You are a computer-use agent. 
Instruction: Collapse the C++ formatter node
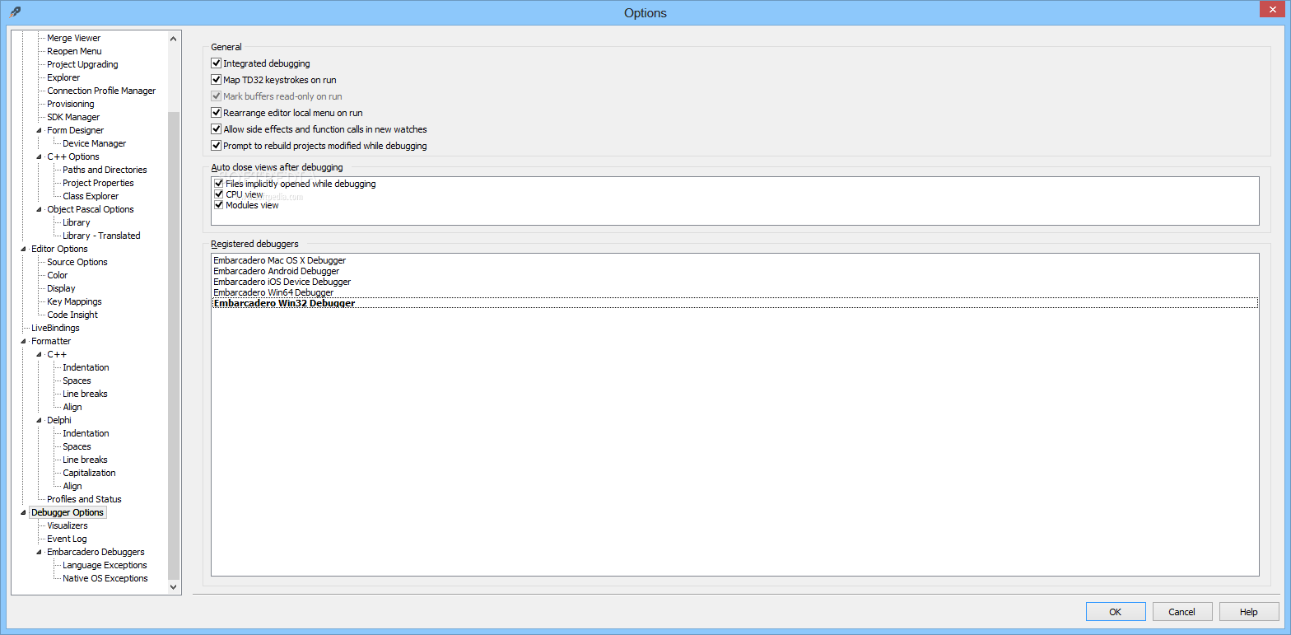point(40,354)
